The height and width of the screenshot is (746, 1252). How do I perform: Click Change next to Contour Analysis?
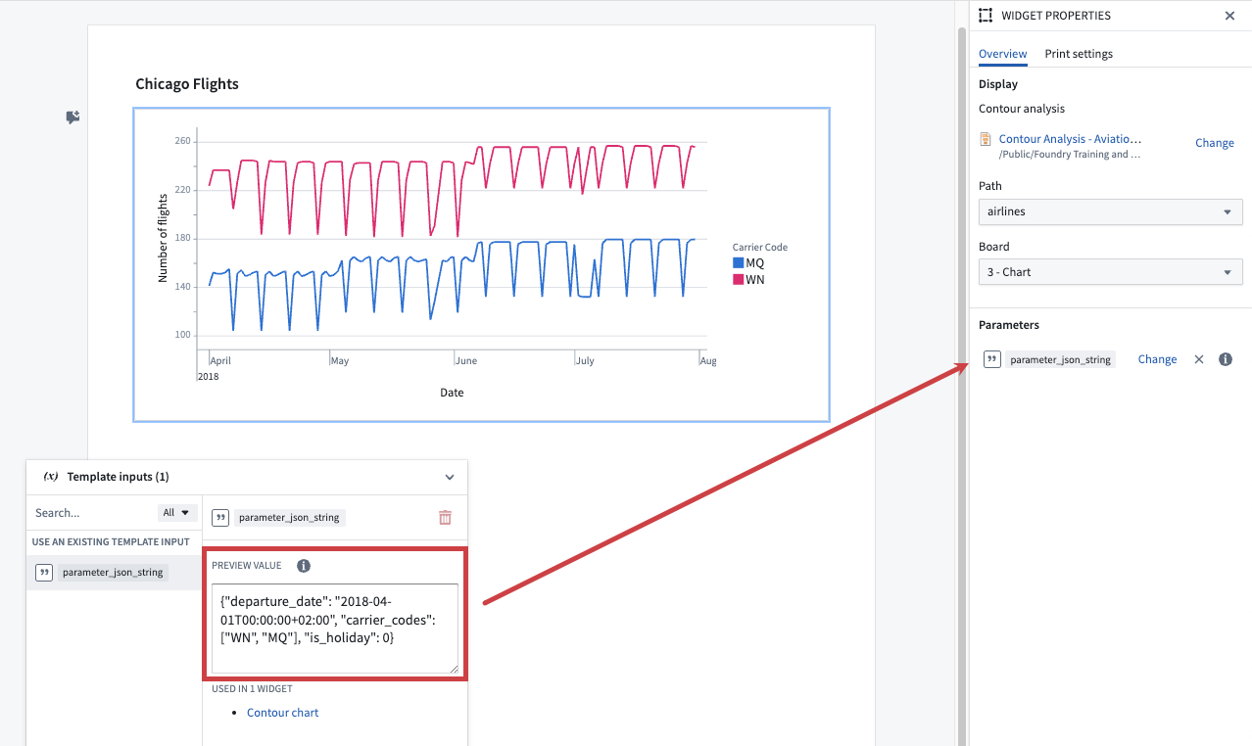point(1214,143)
